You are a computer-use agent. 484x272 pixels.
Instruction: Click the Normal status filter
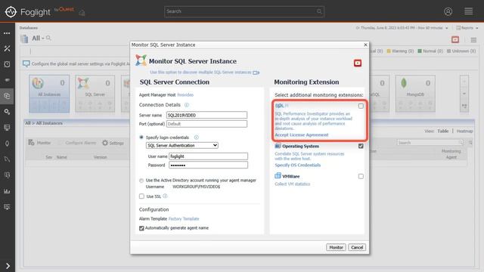click(x=430, y=51)
